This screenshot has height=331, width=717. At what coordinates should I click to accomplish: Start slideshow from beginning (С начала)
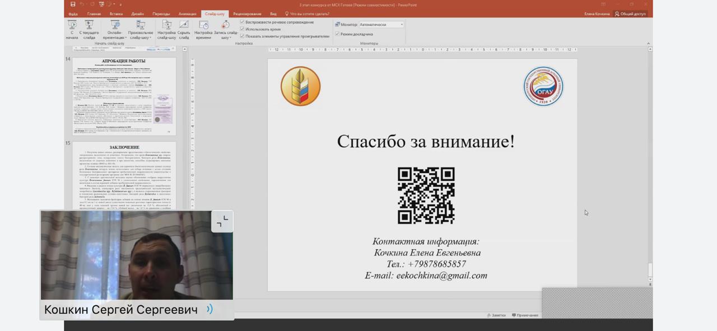coord(72,29)
